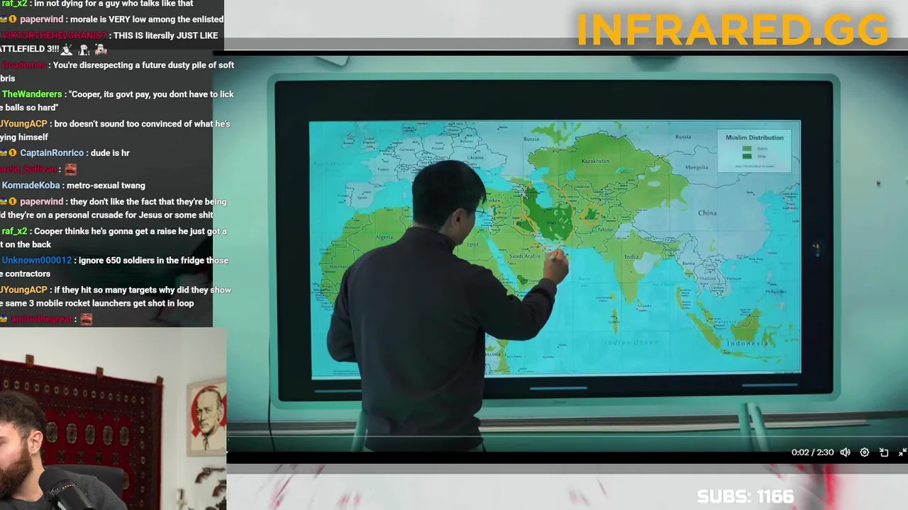
Task: Click paperwind's name beside 'they don't like' message
Action: coord(42,202)
